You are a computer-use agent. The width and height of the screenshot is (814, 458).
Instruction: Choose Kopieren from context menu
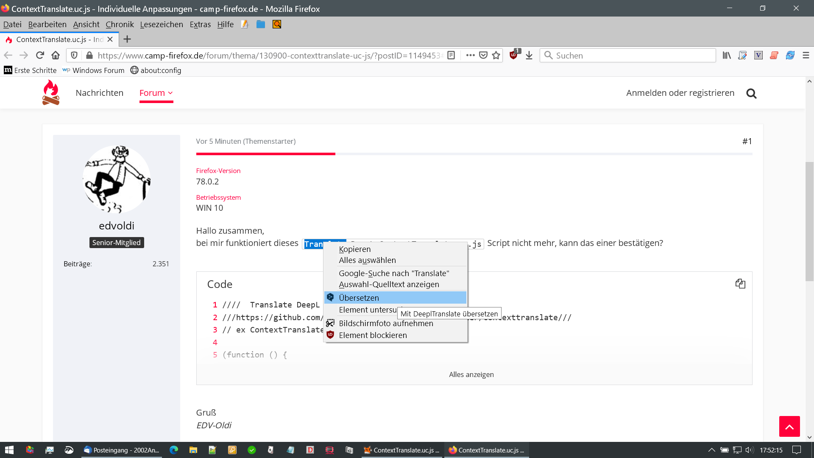354,249
